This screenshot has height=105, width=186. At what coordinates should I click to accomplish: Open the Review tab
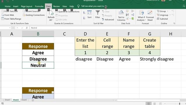coord(56,6)
